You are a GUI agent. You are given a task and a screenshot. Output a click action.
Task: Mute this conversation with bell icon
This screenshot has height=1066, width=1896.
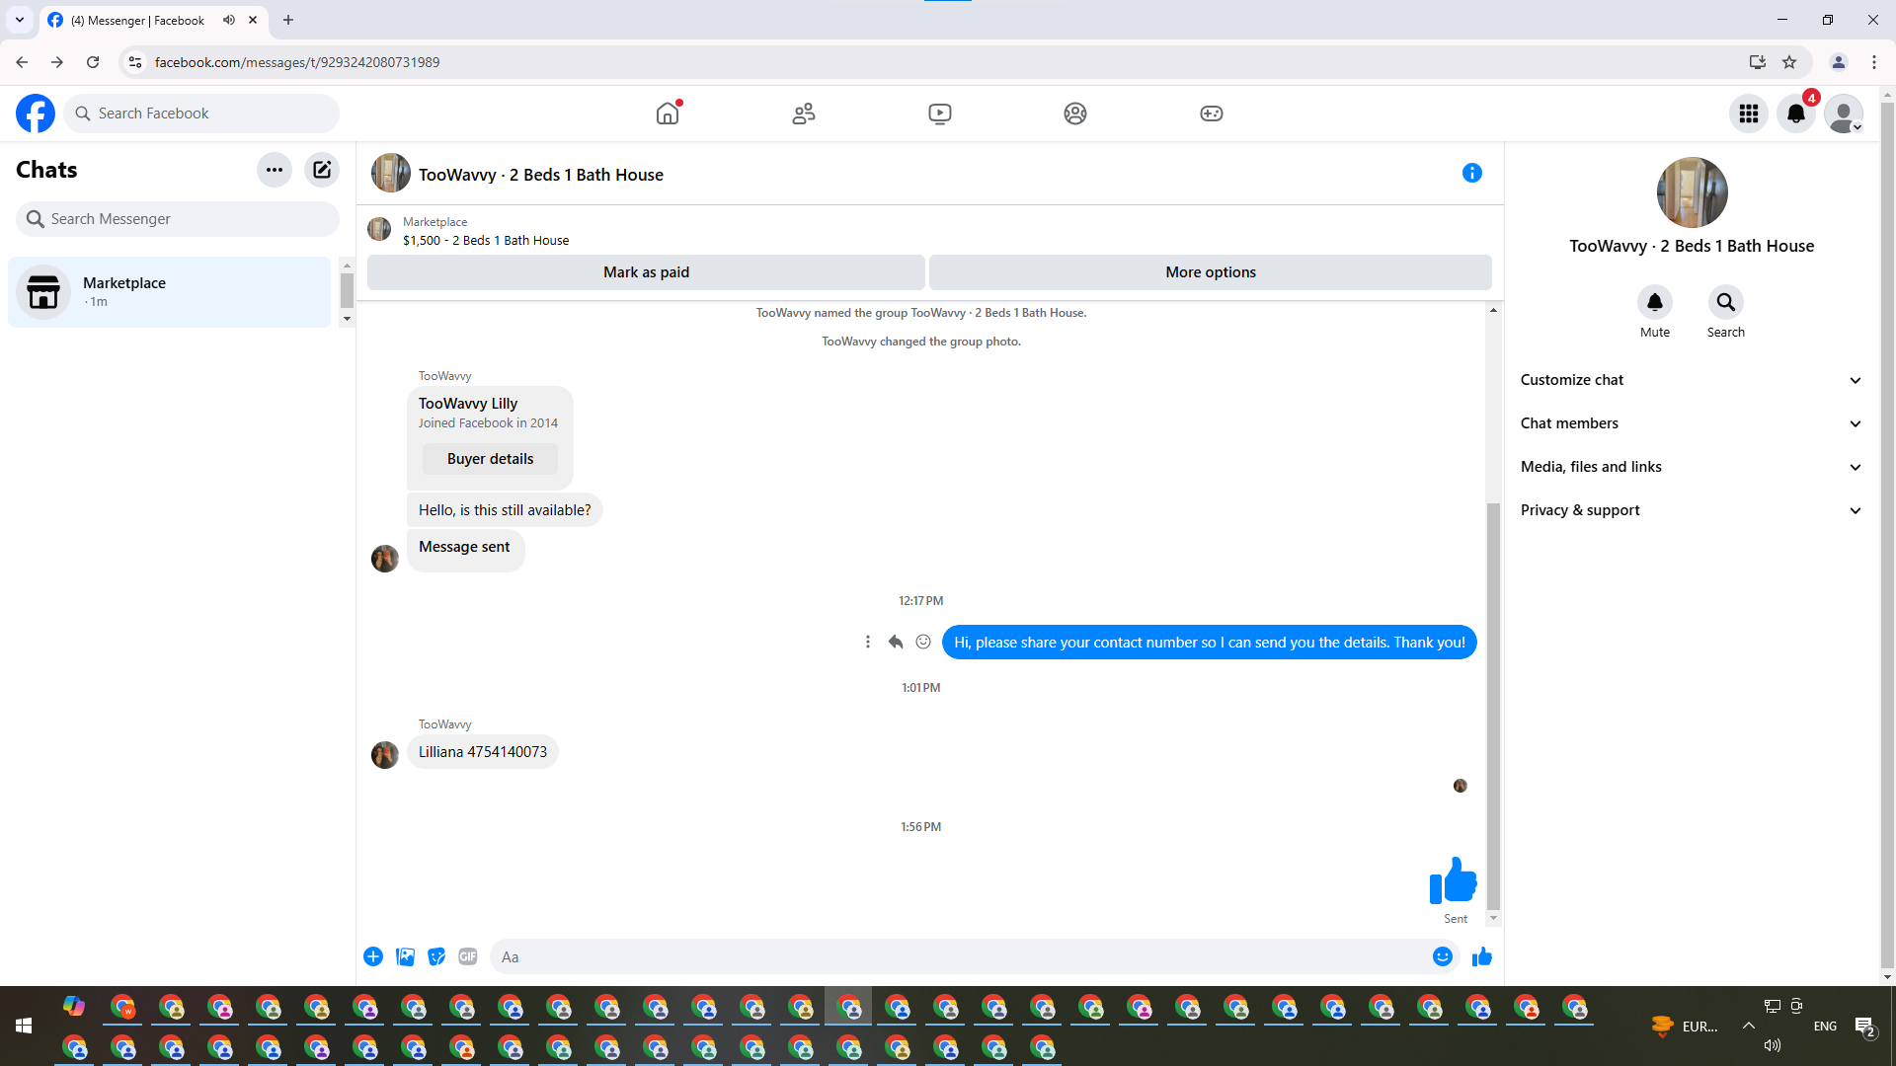click(x=1654, y=302)
